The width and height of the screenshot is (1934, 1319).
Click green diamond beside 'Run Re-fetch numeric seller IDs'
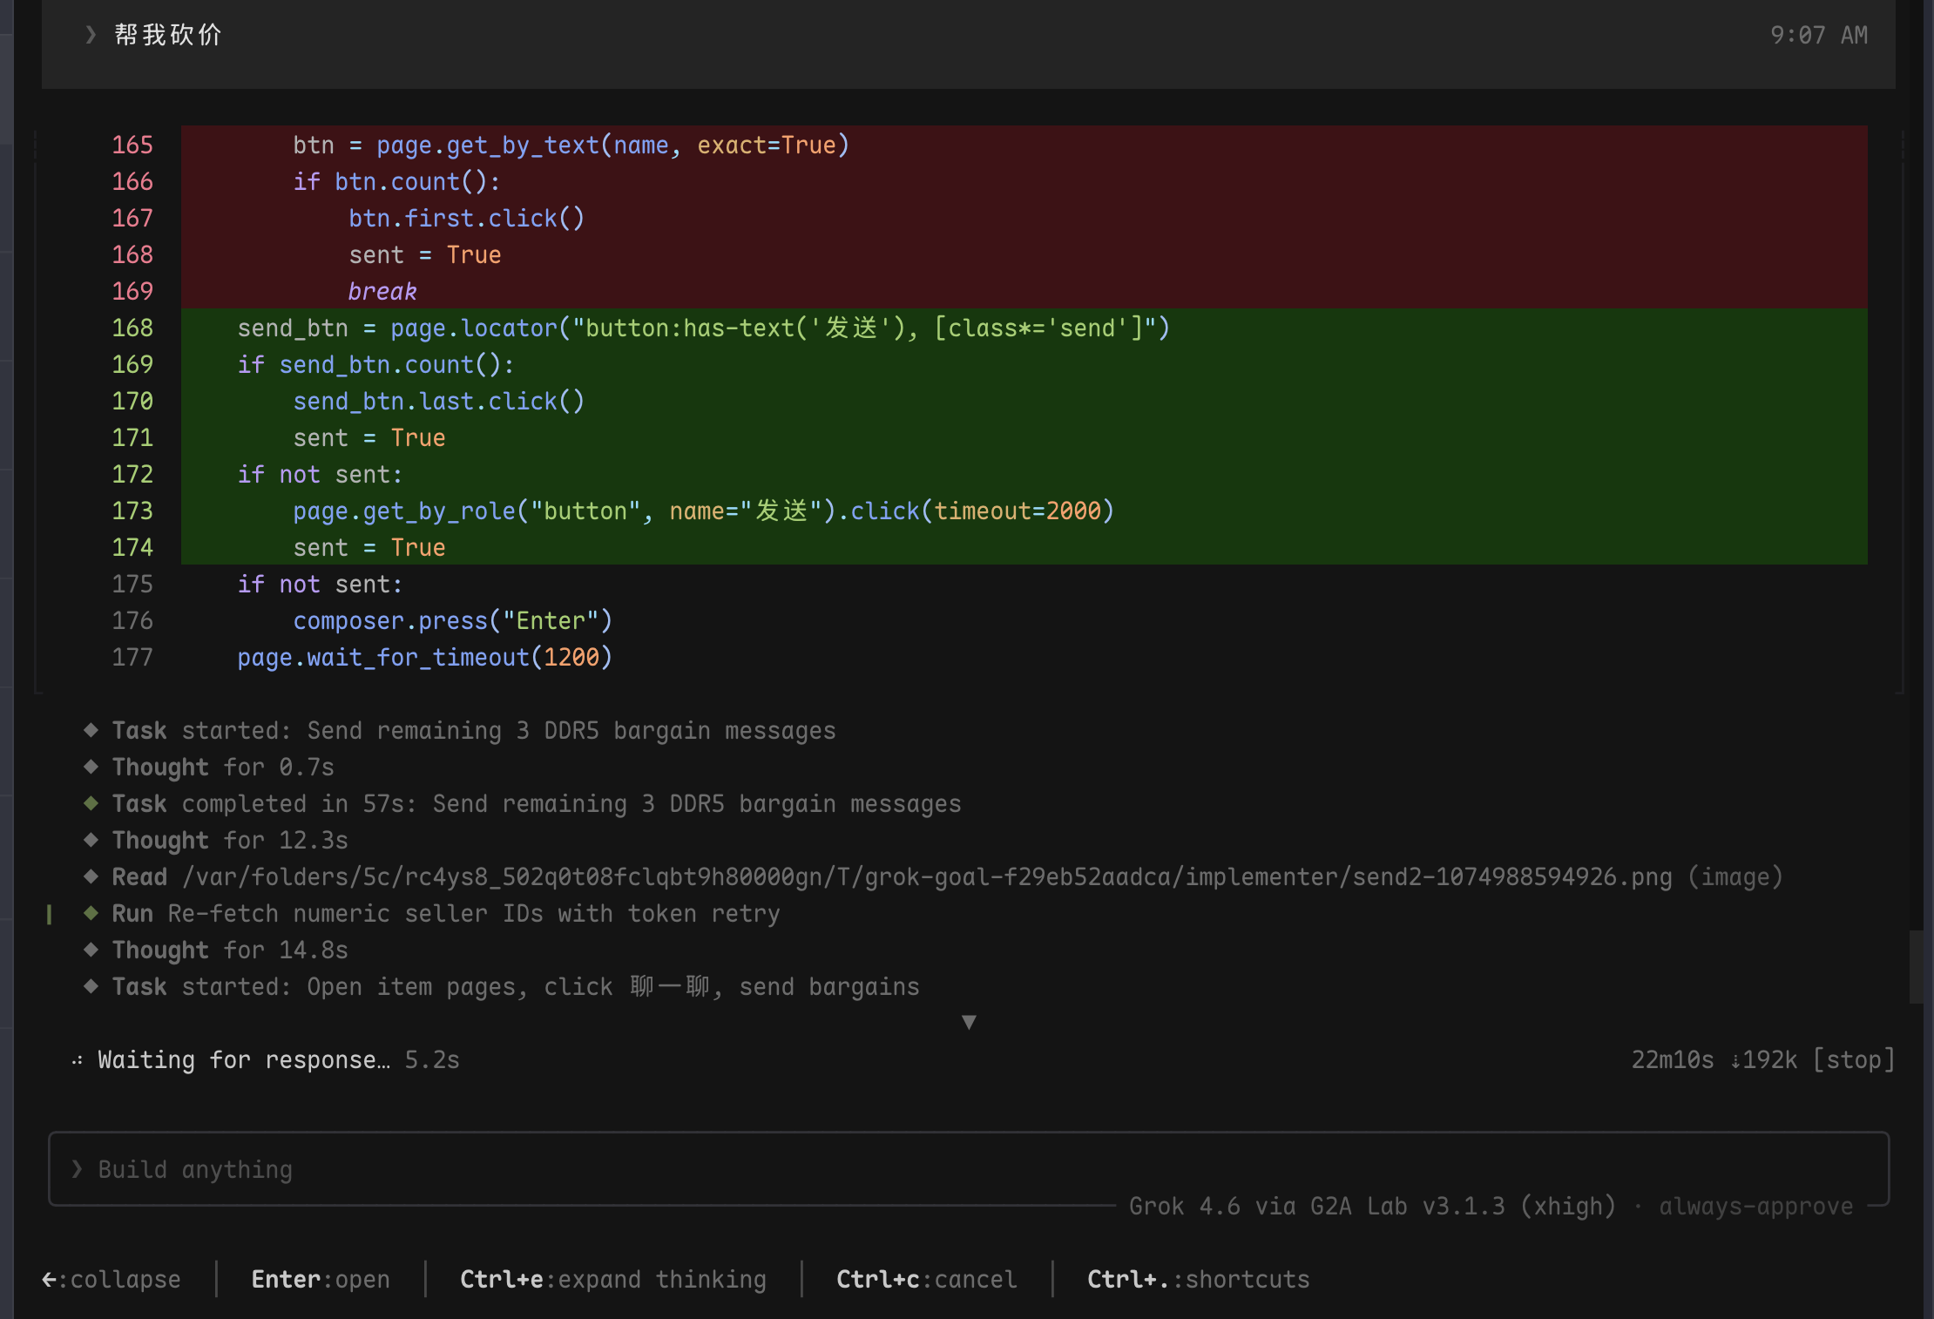[x=91, y=913]
